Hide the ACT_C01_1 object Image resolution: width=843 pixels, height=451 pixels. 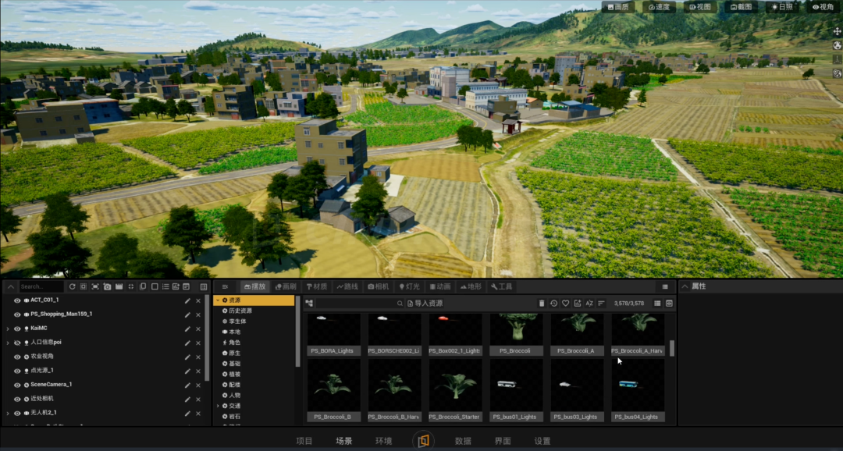coord(17,300)
